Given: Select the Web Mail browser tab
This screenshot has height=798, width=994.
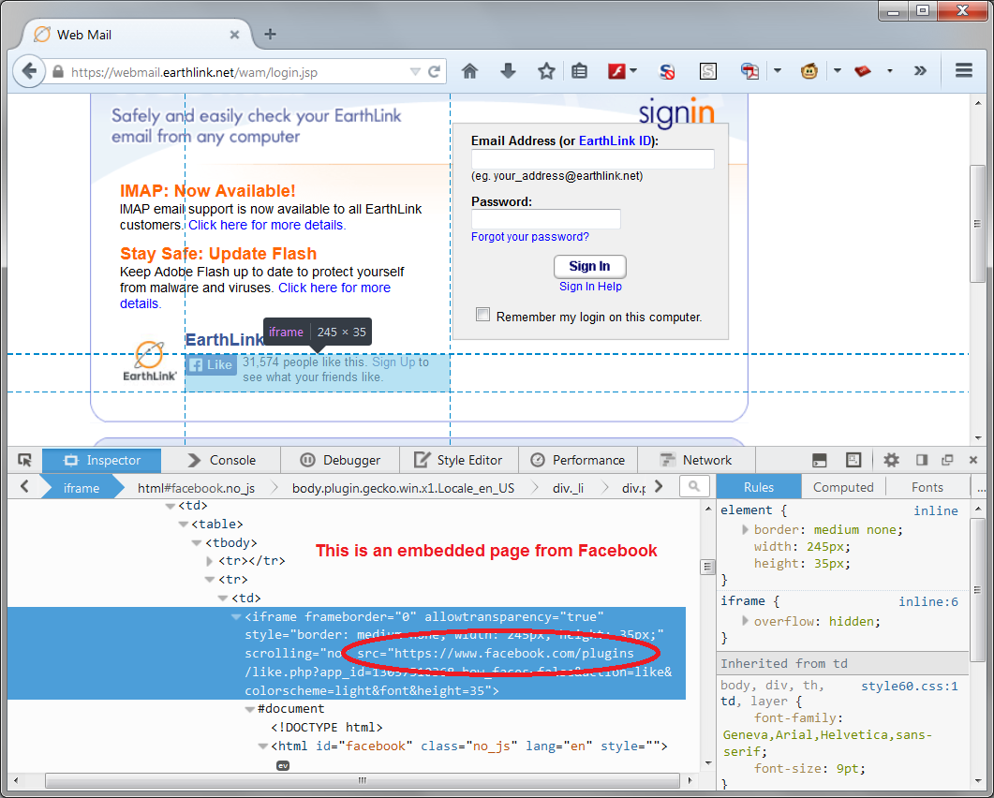Looking at the screenshot, I should click(134, 35).
